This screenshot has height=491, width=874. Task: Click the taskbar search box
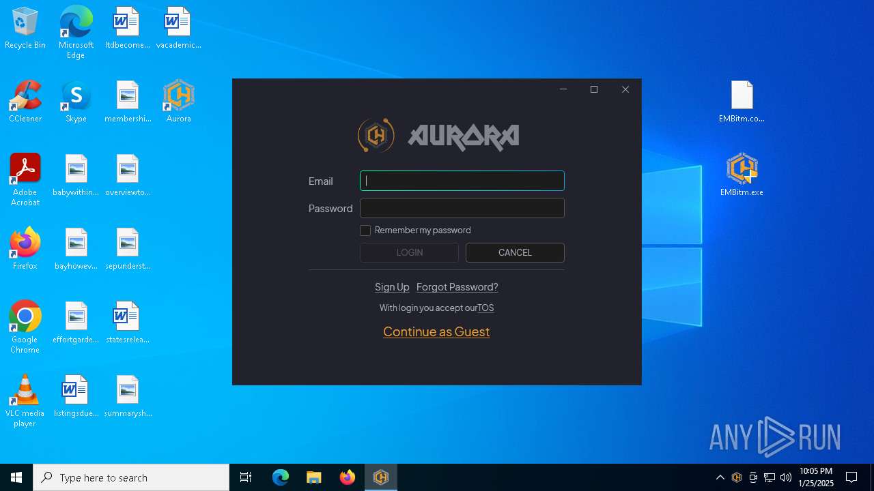click(131, 477)
